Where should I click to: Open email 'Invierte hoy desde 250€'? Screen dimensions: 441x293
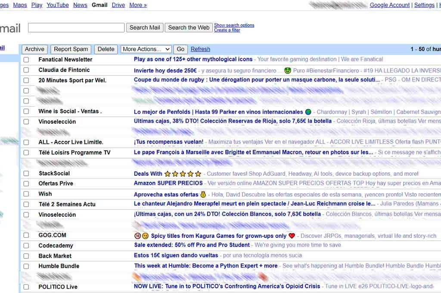[165, 71]
